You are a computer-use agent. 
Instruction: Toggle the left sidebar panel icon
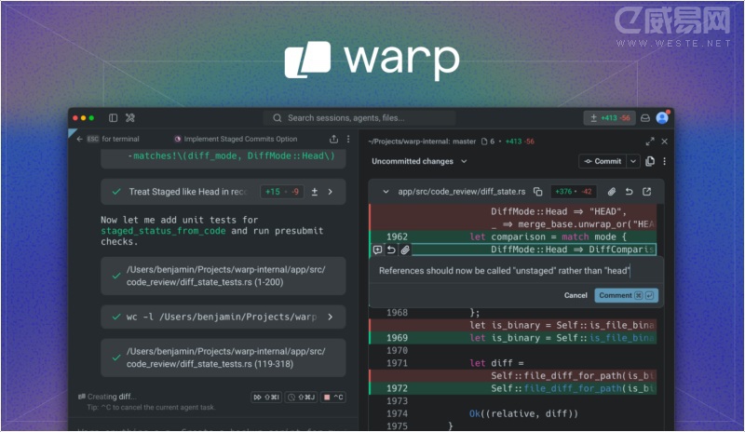pos(113,118)
